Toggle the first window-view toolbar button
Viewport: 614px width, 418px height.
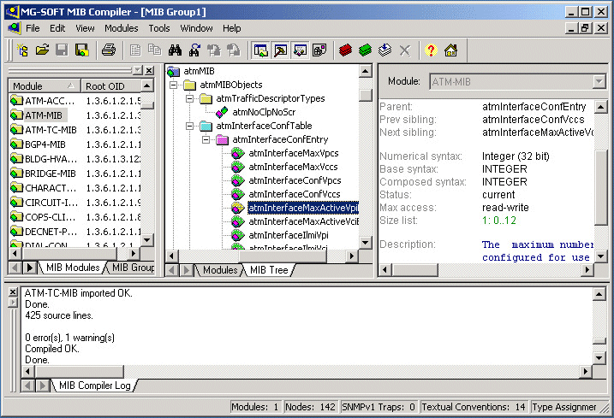(261, 50)
